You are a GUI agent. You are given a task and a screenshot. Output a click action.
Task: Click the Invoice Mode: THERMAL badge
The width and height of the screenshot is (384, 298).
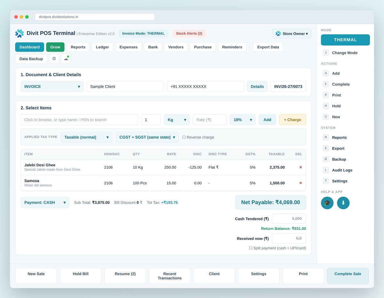tap(143, 33)
